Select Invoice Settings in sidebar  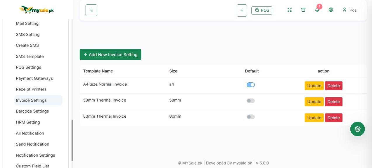click(x=39, y=100)
